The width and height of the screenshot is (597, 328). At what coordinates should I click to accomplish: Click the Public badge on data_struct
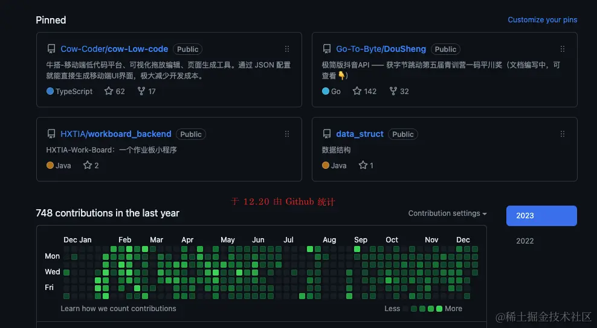(x=403, y=134)
